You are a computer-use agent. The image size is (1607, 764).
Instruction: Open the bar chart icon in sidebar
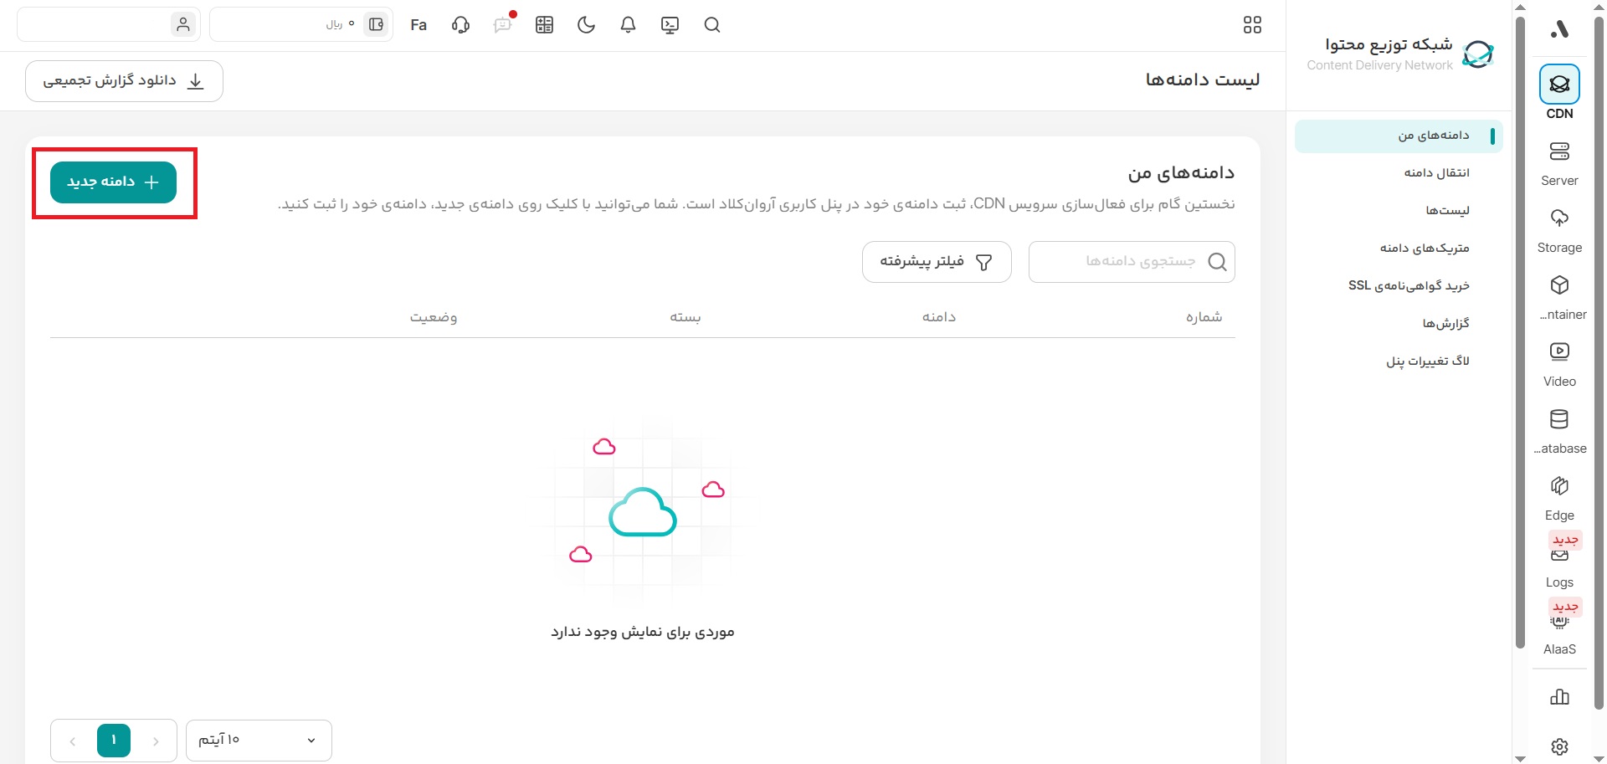pyautogui.click(x=1559, y=696)
